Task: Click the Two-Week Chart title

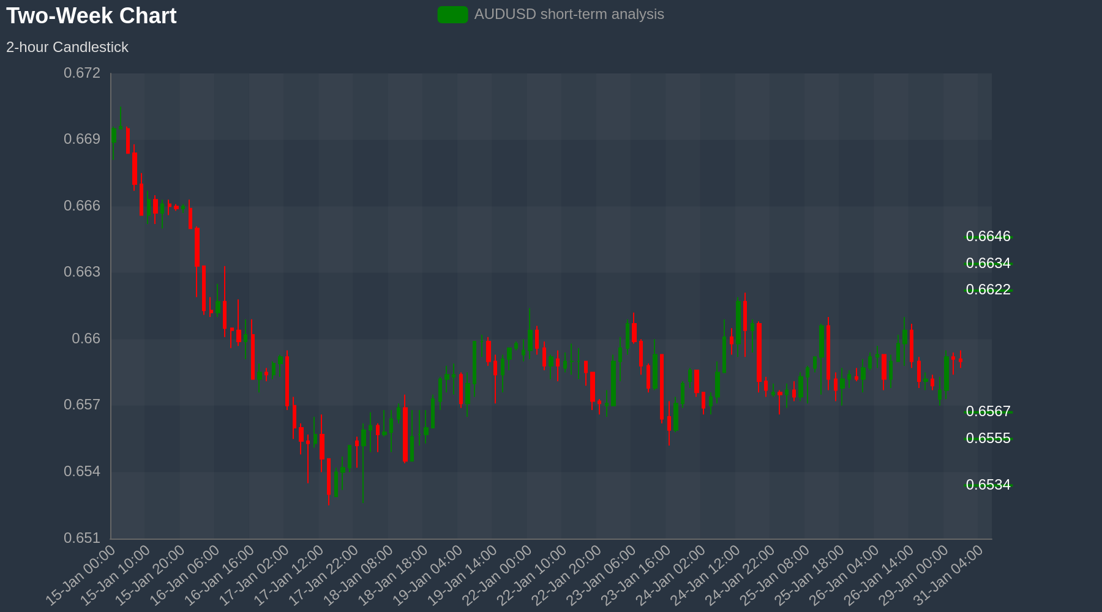Action: click(91, 16)
